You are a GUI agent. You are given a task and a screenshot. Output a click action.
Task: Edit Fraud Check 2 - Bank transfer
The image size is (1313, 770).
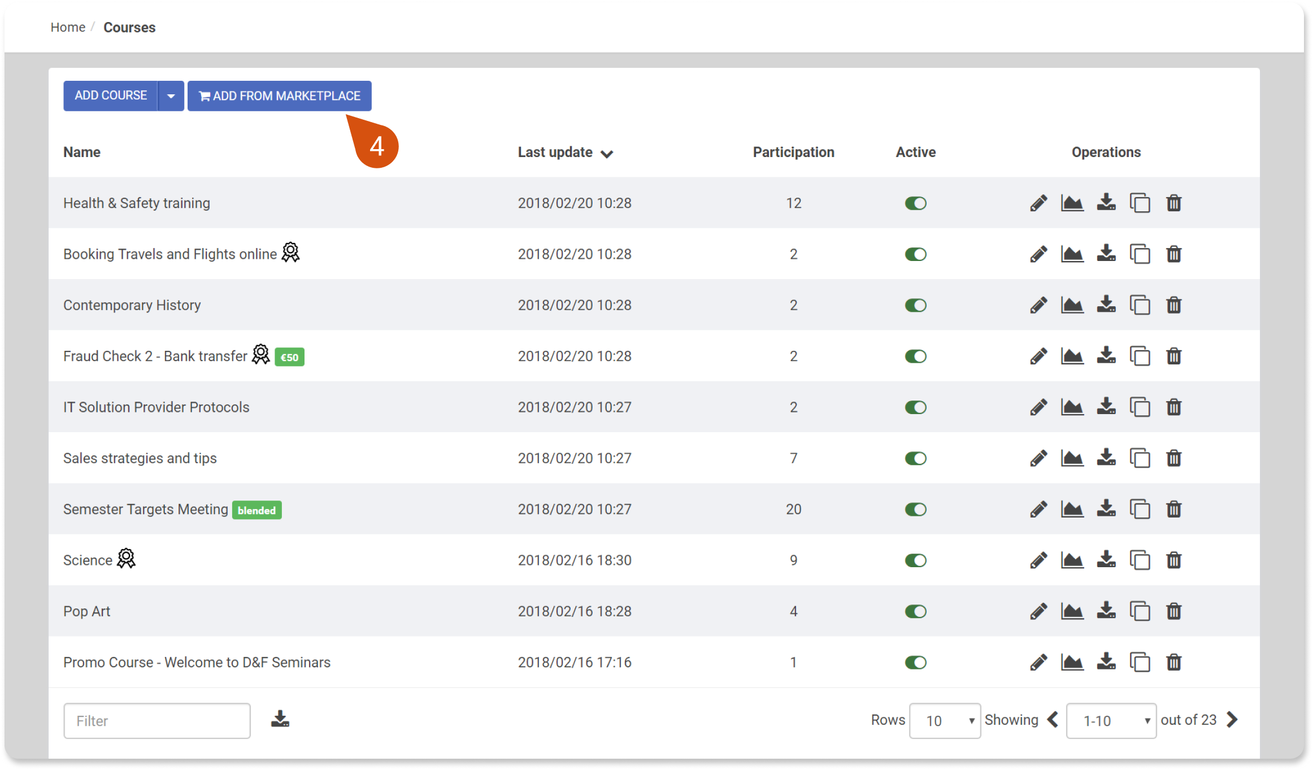coord(1038,356)
